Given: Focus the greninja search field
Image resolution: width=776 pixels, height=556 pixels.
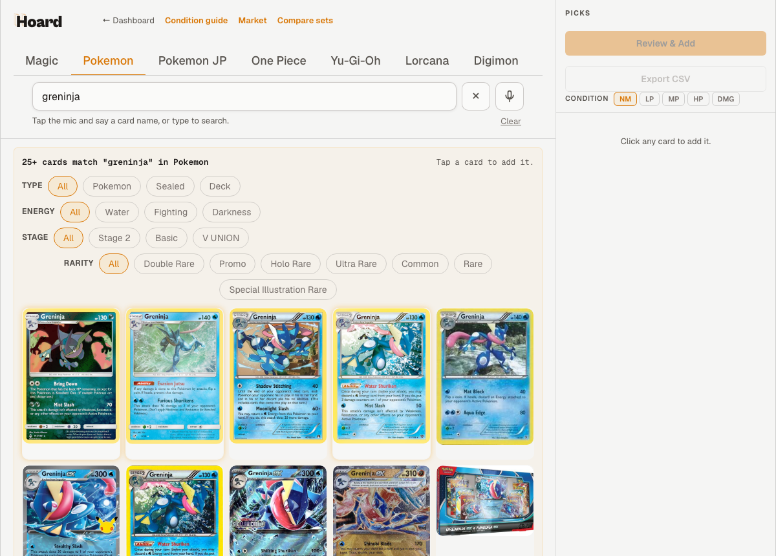Looking at the screenshot, I should click(x=244, y=96).
